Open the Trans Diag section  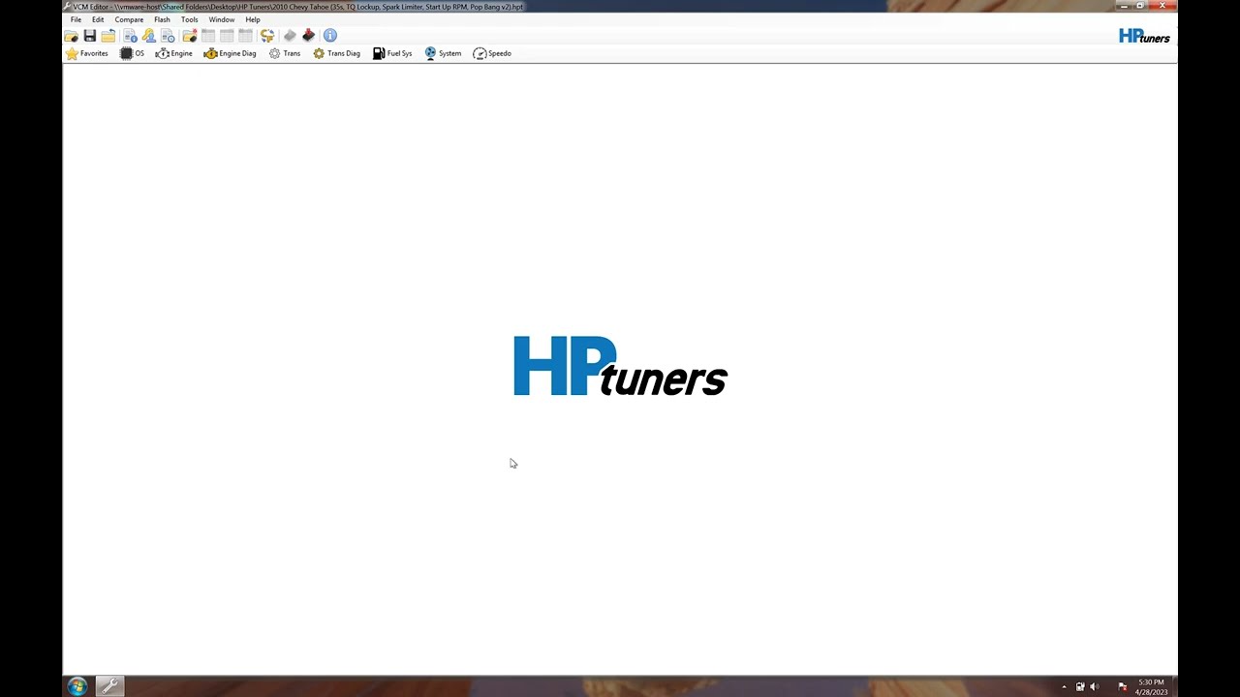click(336, 53)
